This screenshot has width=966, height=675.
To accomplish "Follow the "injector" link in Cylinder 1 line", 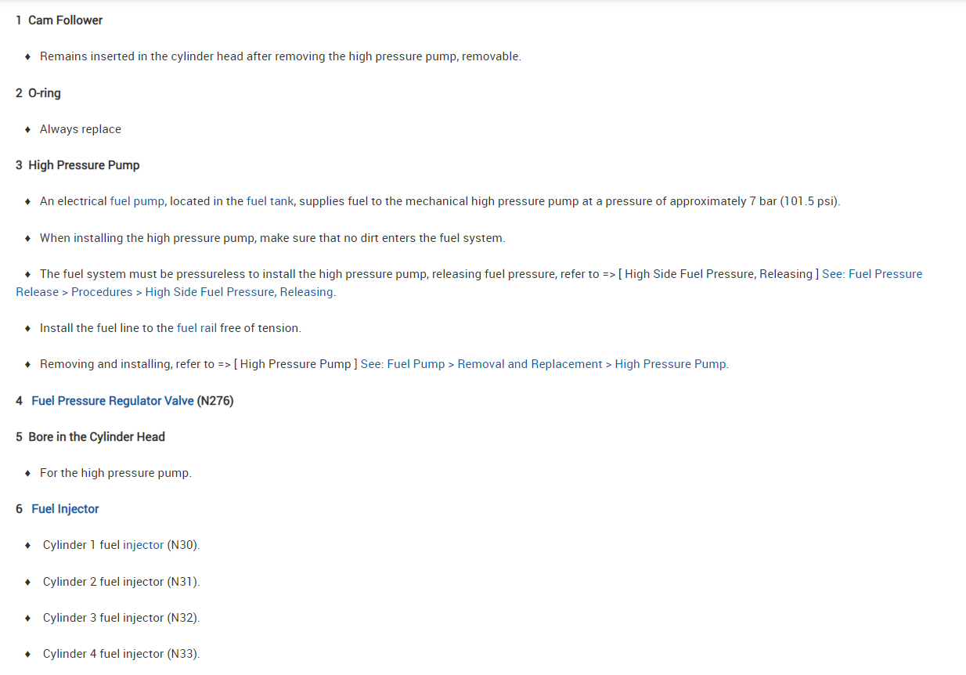I will pyautogui.click(x=143, y=545).
